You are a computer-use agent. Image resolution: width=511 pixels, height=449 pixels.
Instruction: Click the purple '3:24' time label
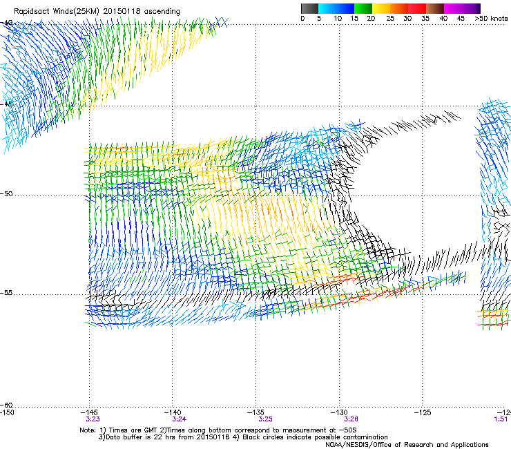tap(179, 419)
